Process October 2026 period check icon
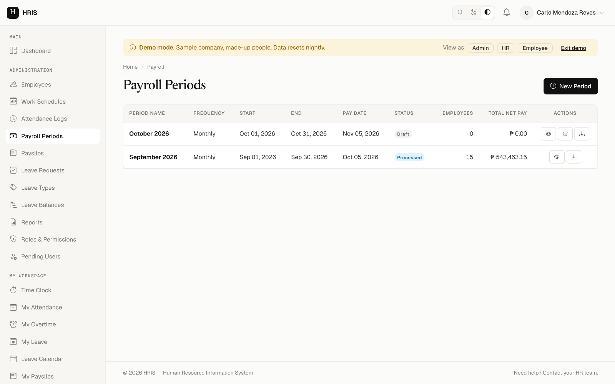This screenshot has height=384, width=615. click(x=565, y=134)
